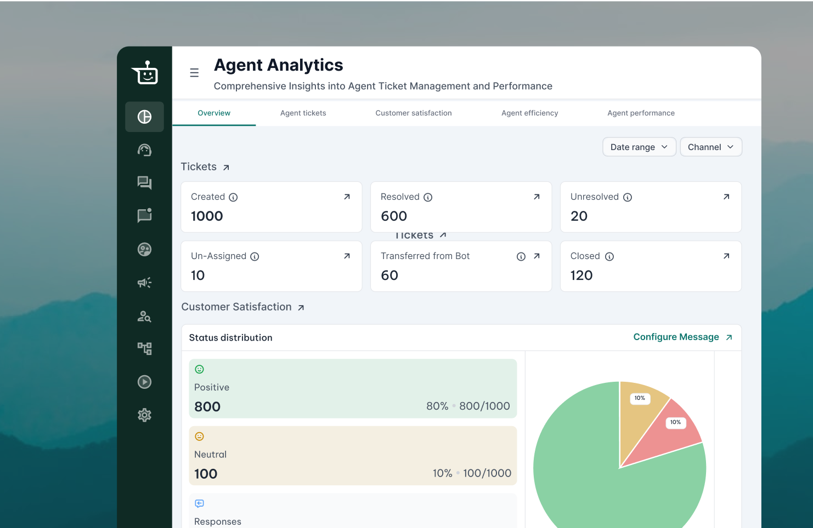This screenshot has width=813, height=528.
Task: Click the green smiley Positive icon
Action: pyautogui.click(x=200, y=369)
